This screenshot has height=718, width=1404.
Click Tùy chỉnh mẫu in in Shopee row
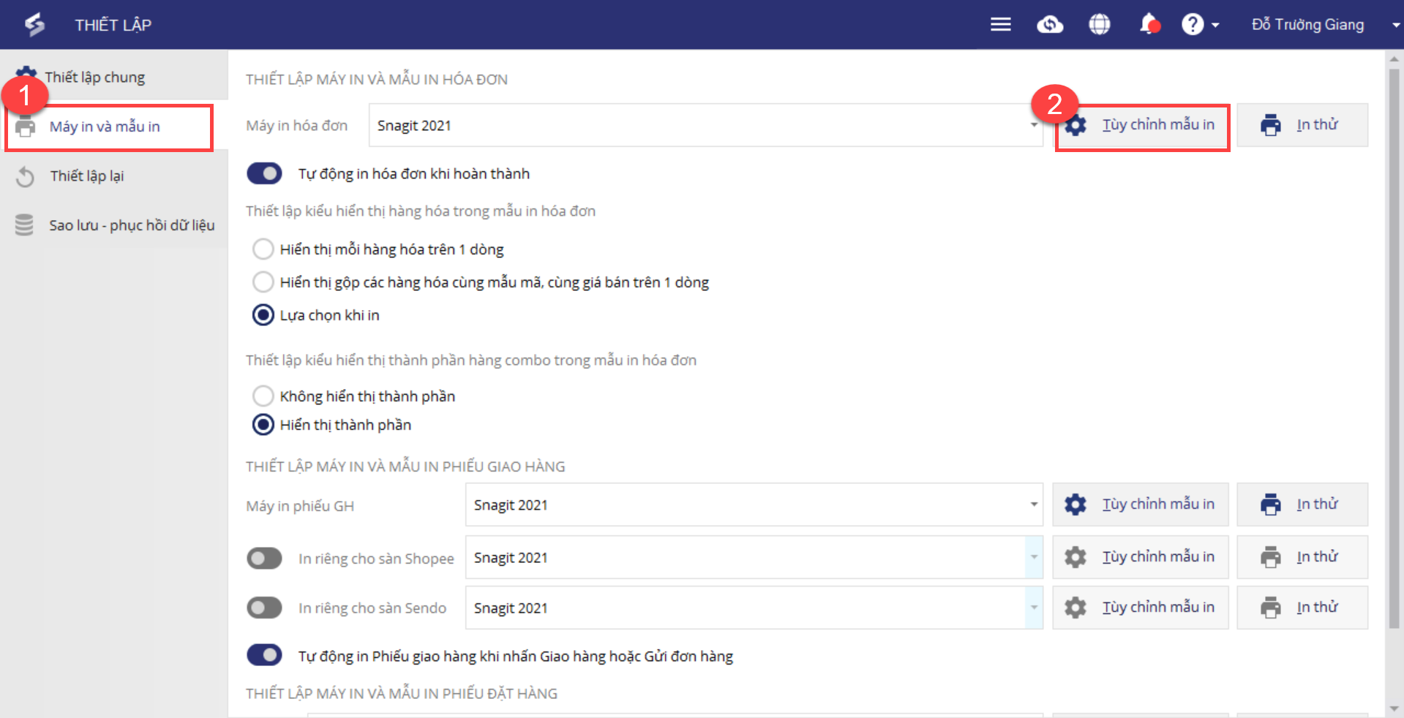point(1141,557)
